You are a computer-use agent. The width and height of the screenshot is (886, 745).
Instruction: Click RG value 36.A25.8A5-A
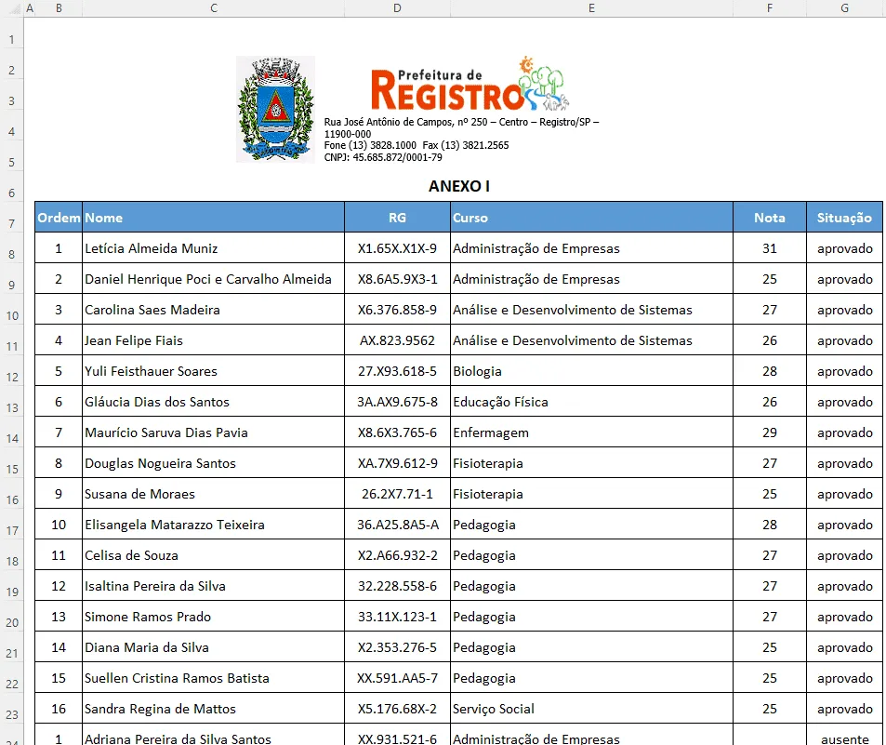click(x=397, y=525)
